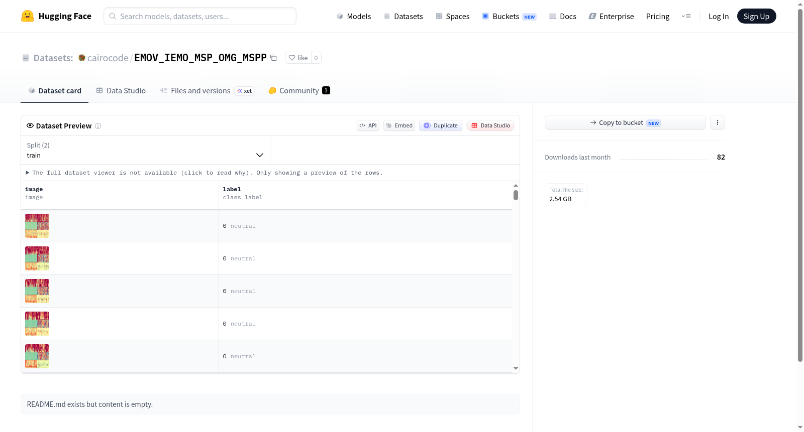804x432 pixels.
Task: Click the EMOV_IEMO_MSP_OMG_MSPP dataset title
Action: [200, 58]
